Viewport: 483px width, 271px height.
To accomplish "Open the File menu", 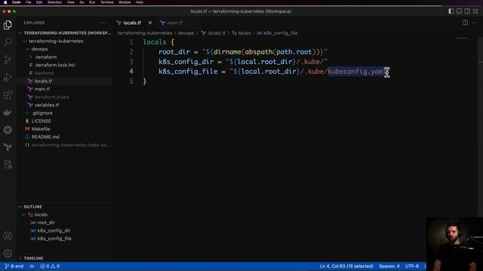I will pyautogui.click(x=29, y=2).
